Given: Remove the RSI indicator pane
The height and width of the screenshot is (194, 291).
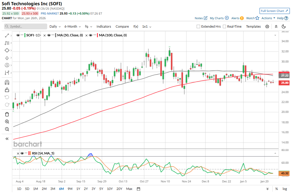Looking at the screenshot, I should point(18,153).
